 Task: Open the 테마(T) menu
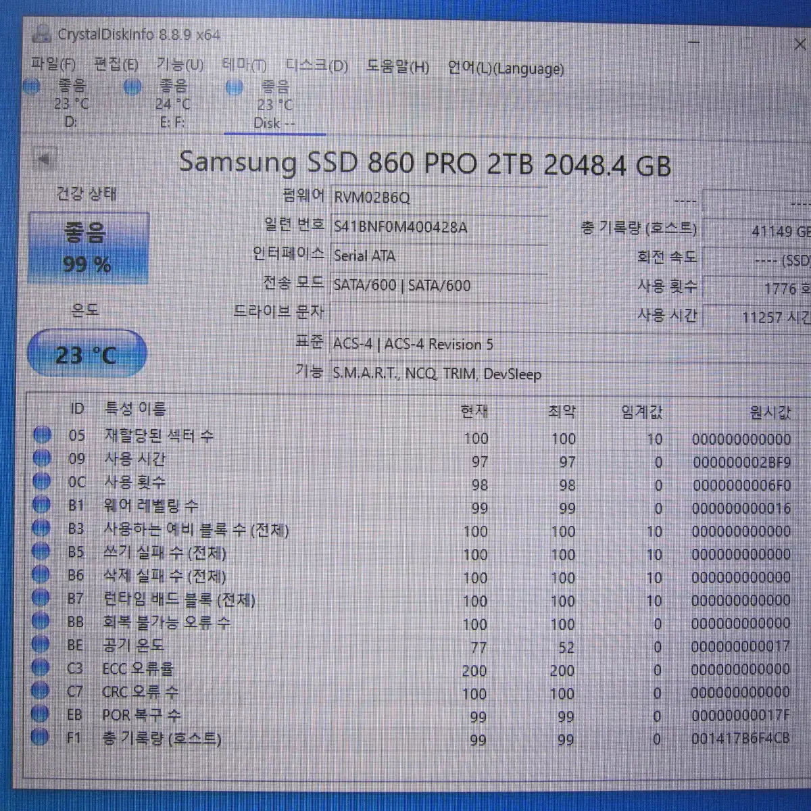click(x=244, y=66)
